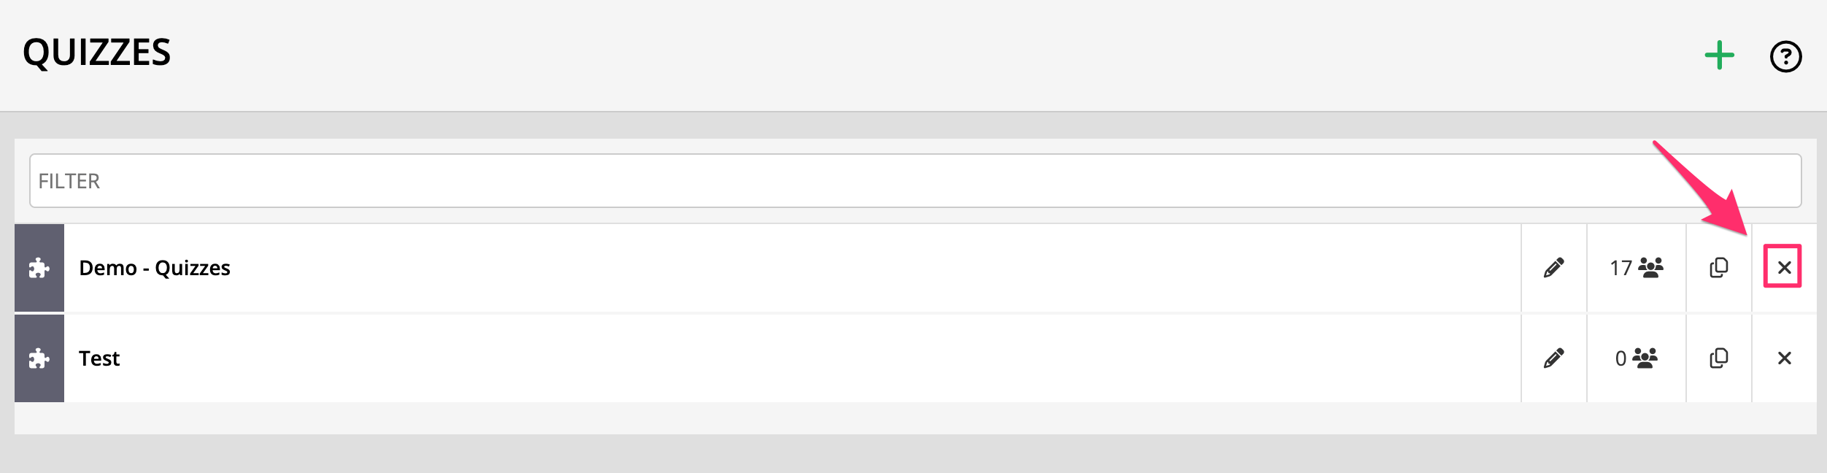Screen dimensions: 1827x473
Task: Click the people icon in Demo - Quizzes row
Action: (x=1651, y=268)
